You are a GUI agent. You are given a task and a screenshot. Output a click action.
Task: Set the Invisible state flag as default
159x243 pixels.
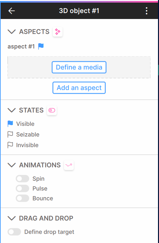coord(10,145)
